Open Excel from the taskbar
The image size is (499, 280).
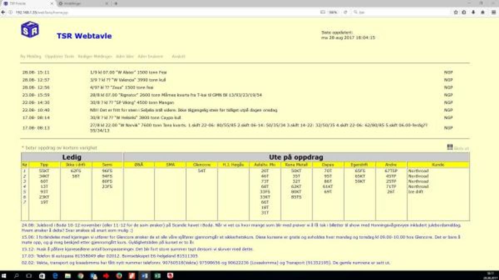[x=158, y=275]
